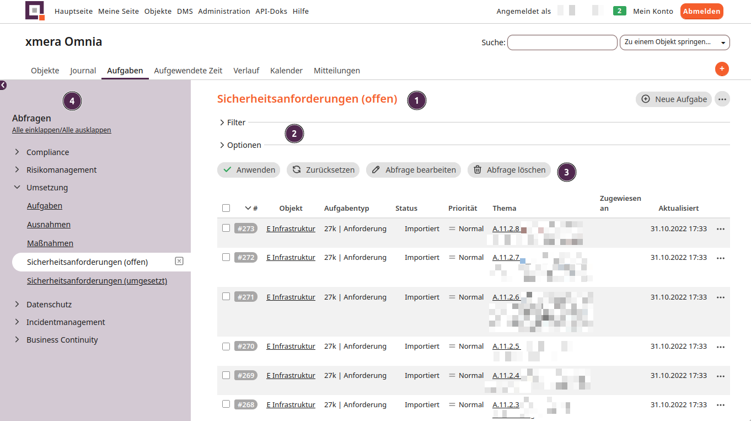751x421 pixels.
Task: Click the Neue Aufgabe button
Action: 674,99
